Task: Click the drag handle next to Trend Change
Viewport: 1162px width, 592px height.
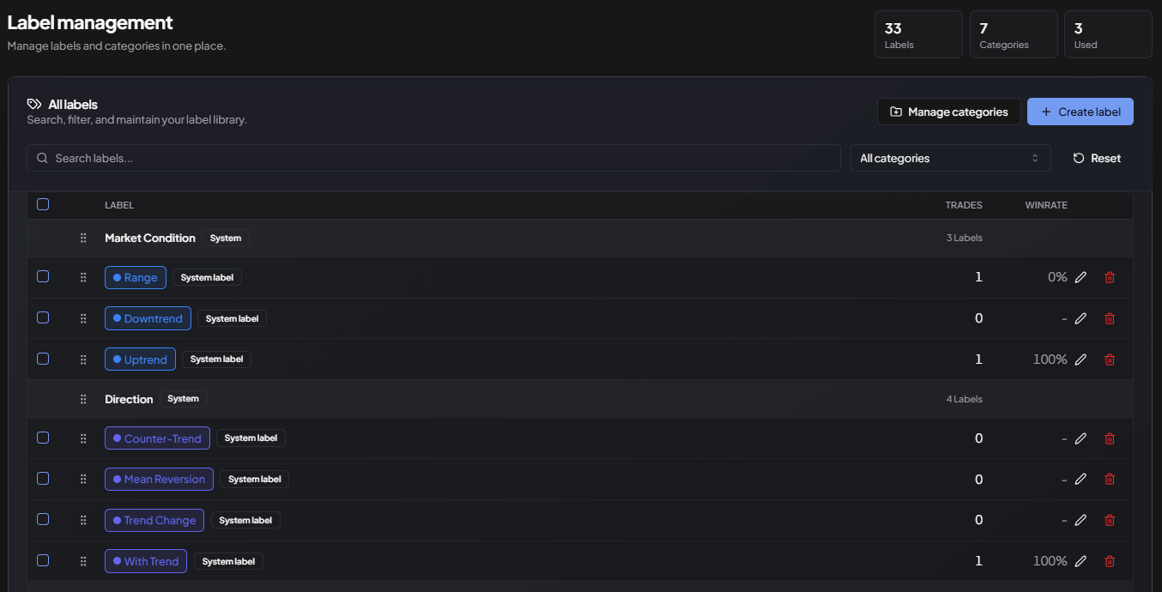Action: coord(83,520)
